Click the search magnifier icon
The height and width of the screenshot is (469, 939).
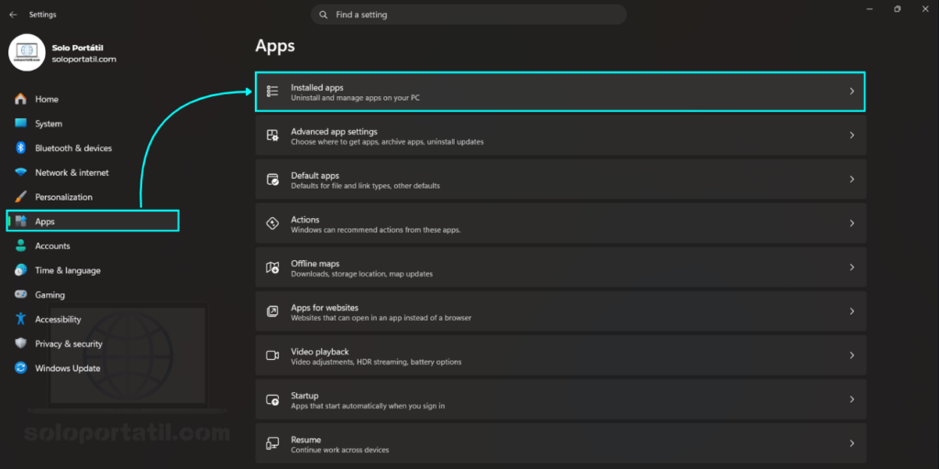324,15
